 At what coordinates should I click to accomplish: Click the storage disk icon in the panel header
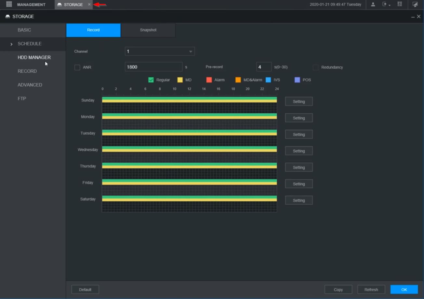click(x=7, y=17)
